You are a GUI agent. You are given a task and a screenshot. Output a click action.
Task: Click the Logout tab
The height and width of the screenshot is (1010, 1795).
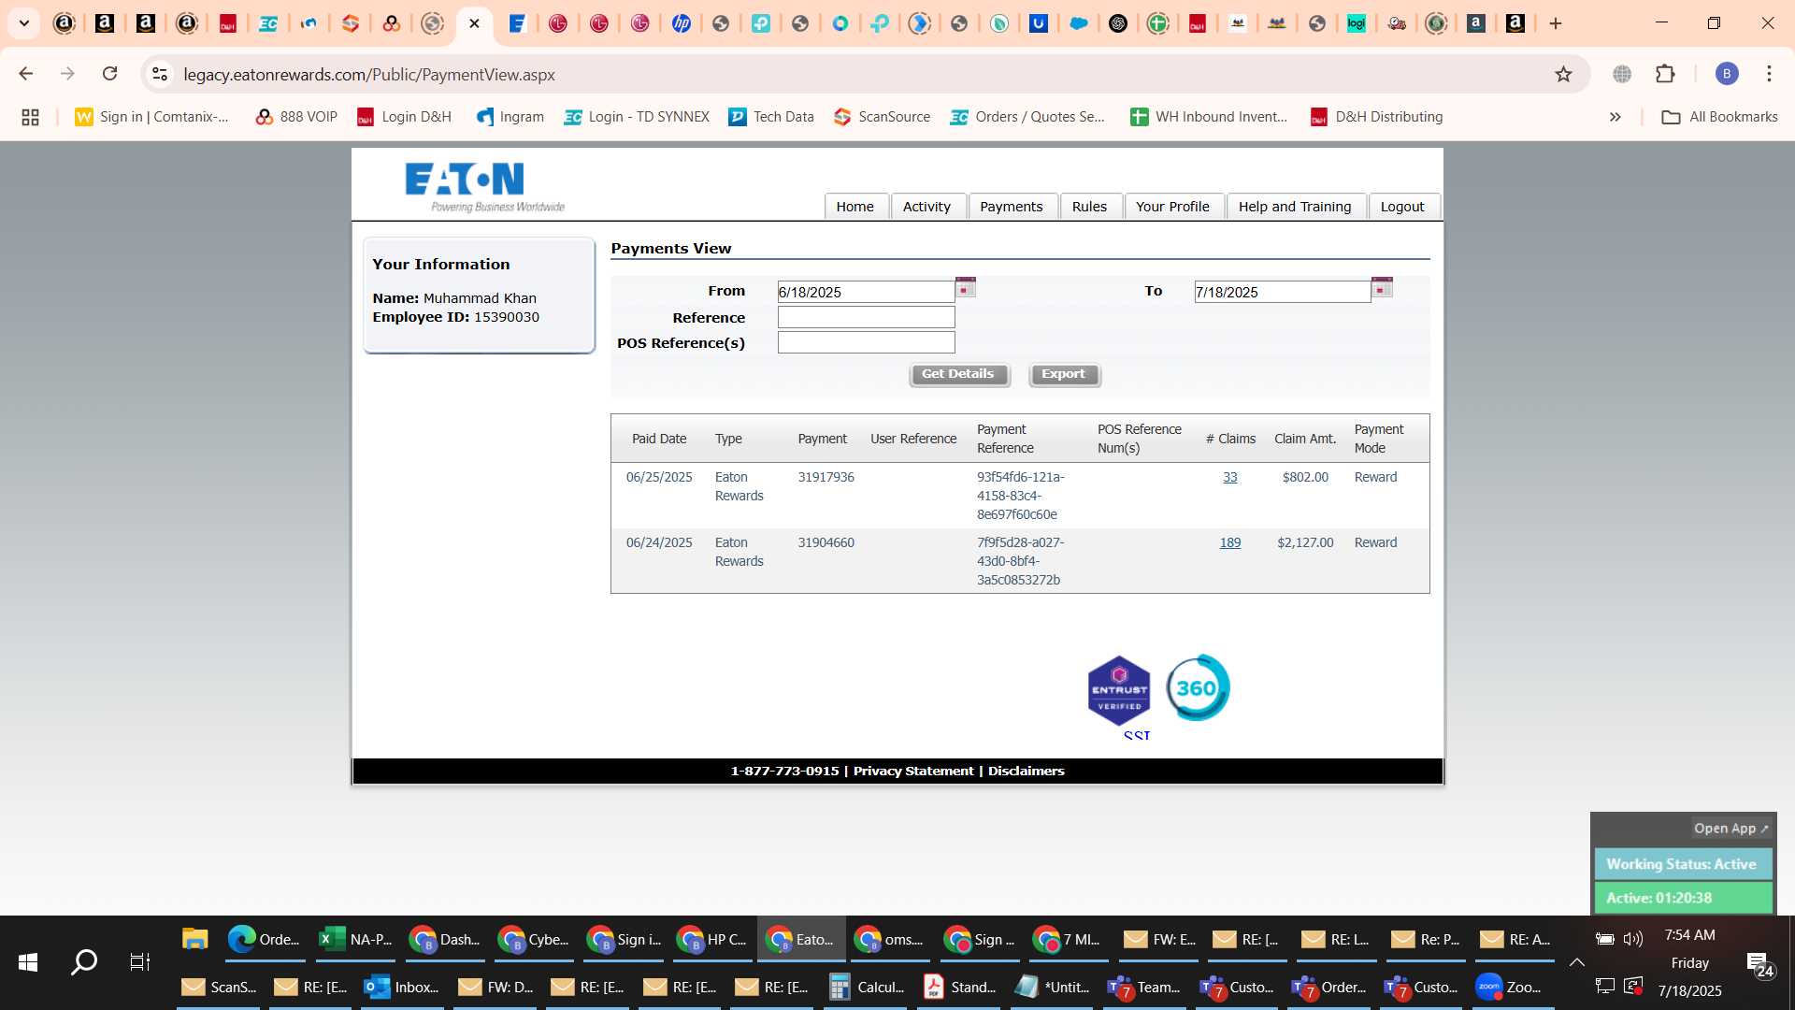click(1402, 207)
